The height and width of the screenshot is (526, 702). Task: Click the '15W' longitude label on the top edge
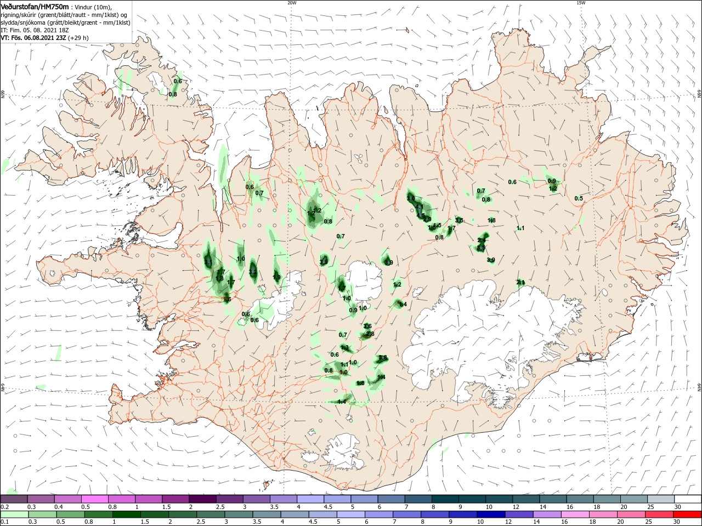581,3
